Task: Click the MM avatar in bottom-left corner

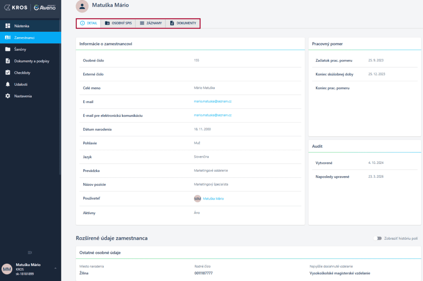Action: tap(7, 269)
